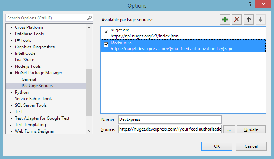Select the SQL Server Tools tree item
The height and width of the screenshot is (159, 274).
point(31,105)
